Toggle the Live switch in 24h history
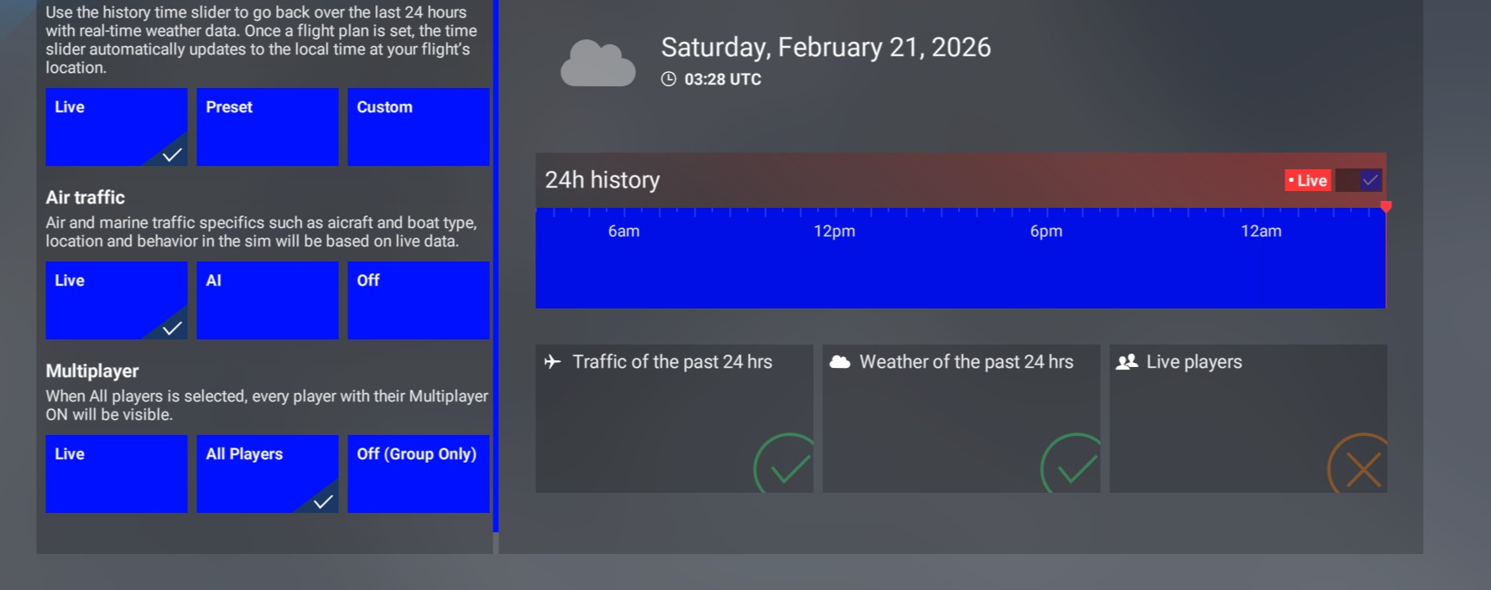The image size is (1491, 590). (1358, 180)
